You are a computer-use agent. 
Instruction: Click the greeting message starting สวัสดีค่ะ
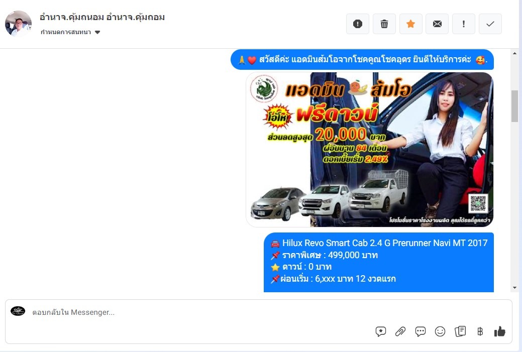point(362,60)
